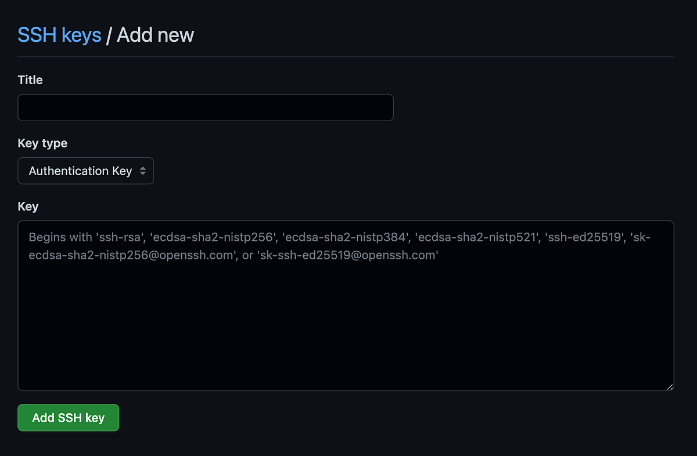Select the Title label above the input
The image size is (697, 456).
30,80
